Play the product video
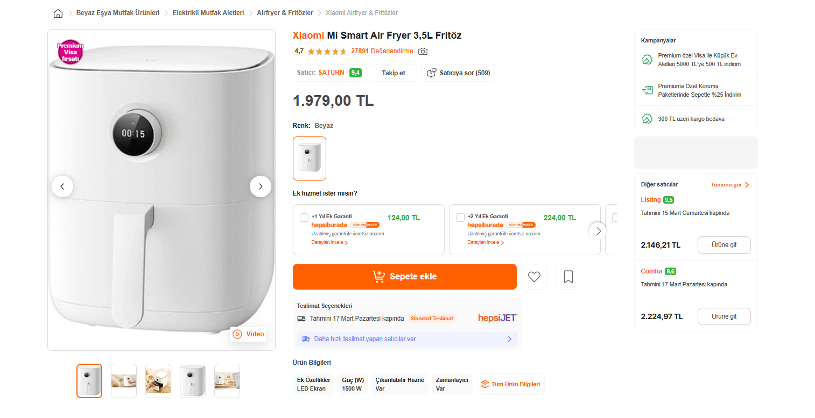815x418 pixels. tap(248, 334)
